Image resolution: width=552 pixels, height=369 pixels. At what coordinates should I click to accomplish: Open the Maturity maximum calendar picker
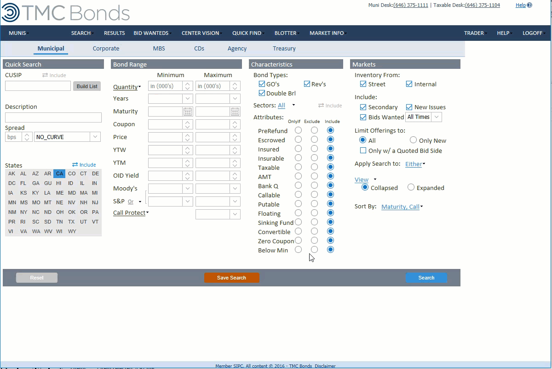(x=235, y=112)
